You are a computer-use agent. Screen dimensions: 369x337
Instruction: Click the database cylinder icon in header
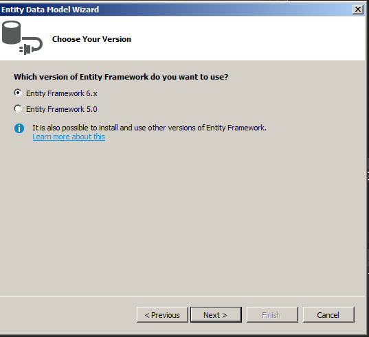pos(11,32)
